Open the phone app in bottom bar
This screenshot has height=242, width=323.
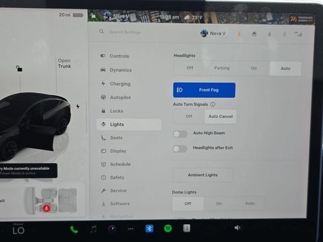(74, 229)
